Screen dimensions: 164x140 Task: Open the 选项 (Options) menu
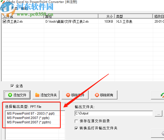point(14,8)
